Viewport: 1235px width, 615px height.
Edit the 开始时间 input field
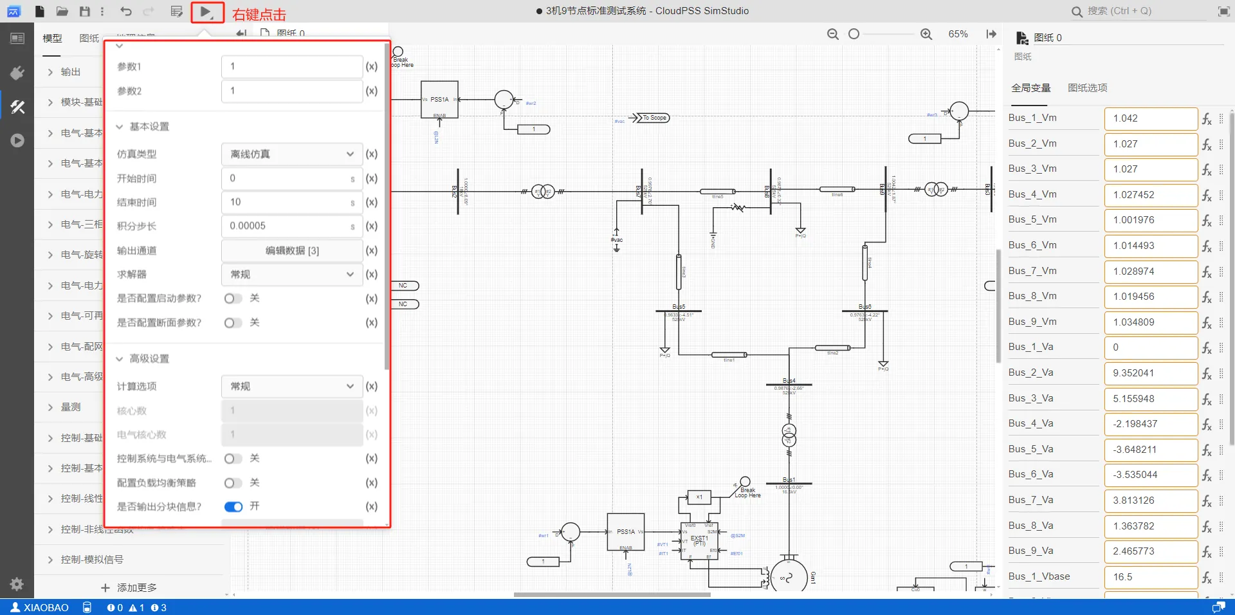pos(292,178)
